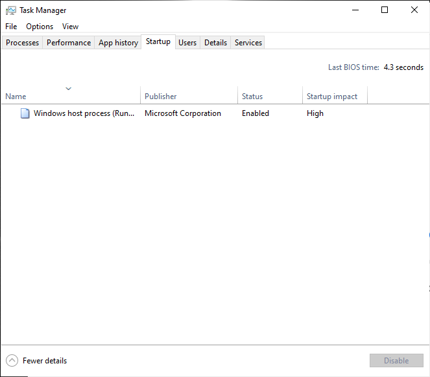This screenshot has width=430, height=377.
Task: Open the Options menu
Action: [x=40, y=27]
